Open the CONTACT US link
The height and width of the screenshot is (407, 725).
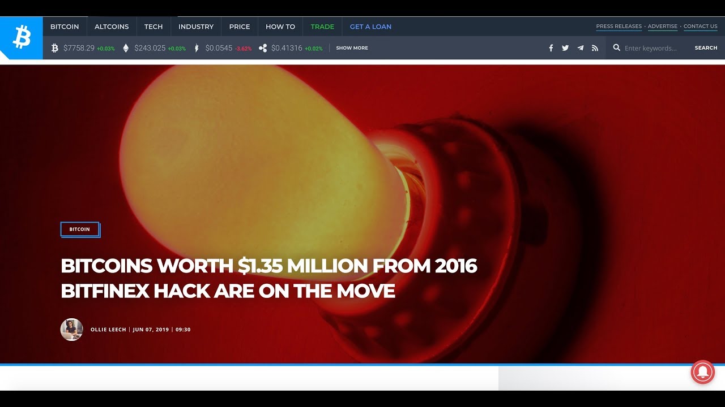(701, 27)
